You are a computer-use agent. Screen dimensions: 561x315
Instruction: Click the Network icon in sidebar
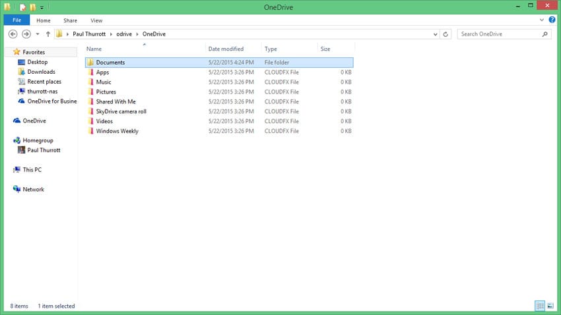(16, 189)
